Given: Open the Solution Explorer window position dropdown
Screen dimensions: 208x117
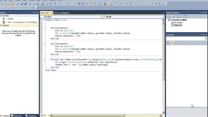Looking at the screenshot, I should [x=201, y=12].
